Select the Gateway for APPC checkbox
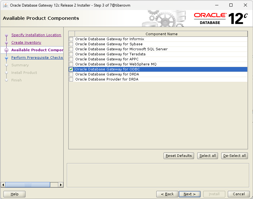 tap(71, 59)
